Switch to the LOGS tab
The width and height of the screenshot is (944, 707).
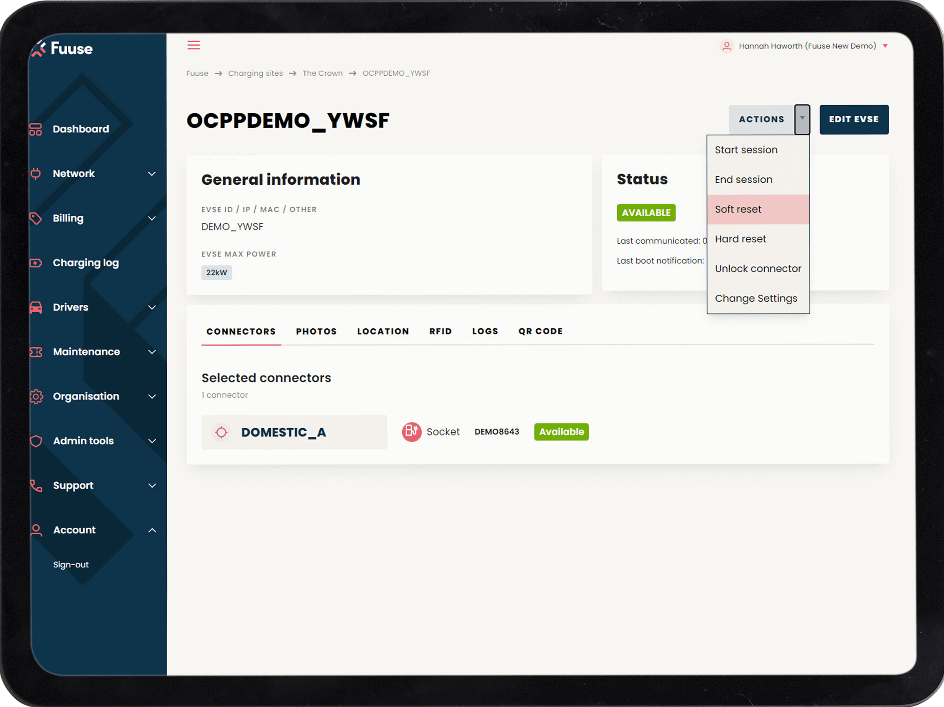485,331
